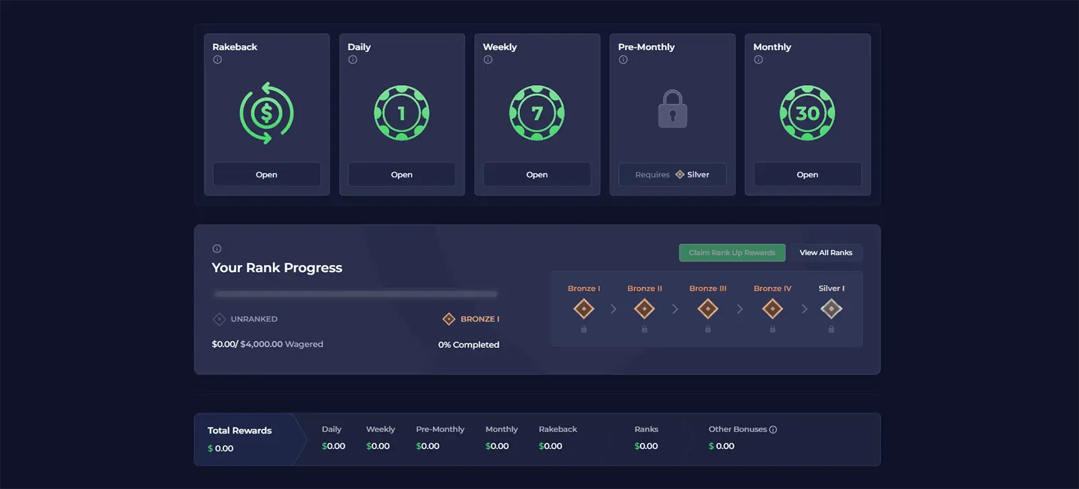This screenshot has width=1079, height=489.
Task: Open the Rakeback reward
Action: coord(266,174)
